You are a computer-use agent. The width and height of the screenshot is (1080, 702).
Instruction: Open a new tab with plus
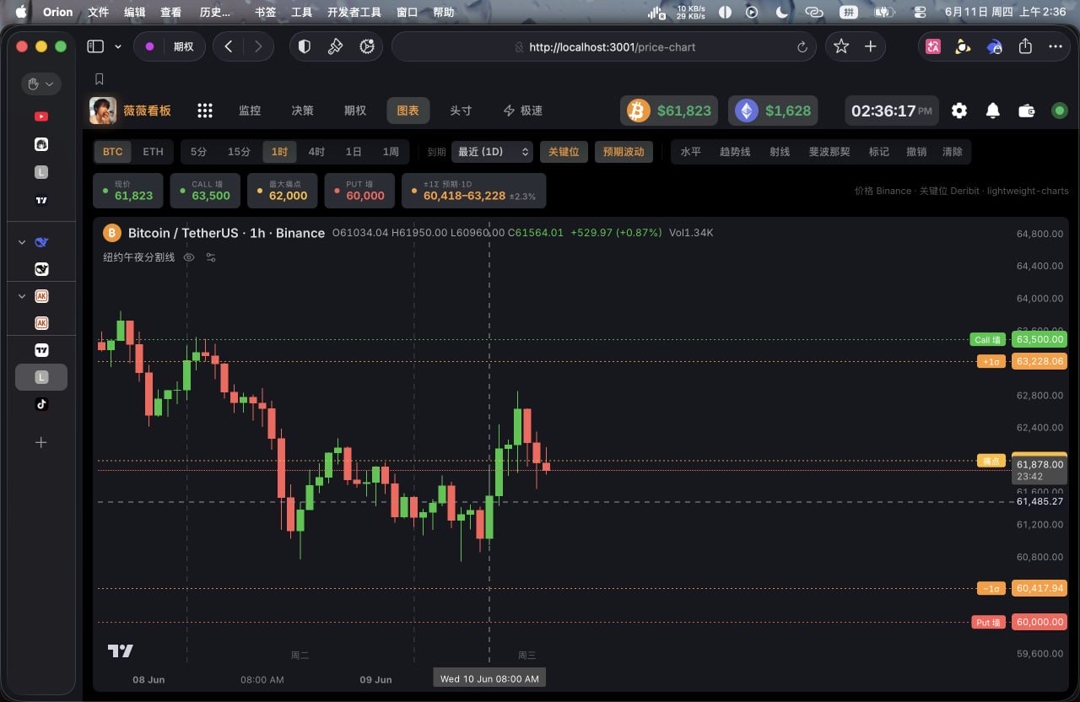coord(871,46)
